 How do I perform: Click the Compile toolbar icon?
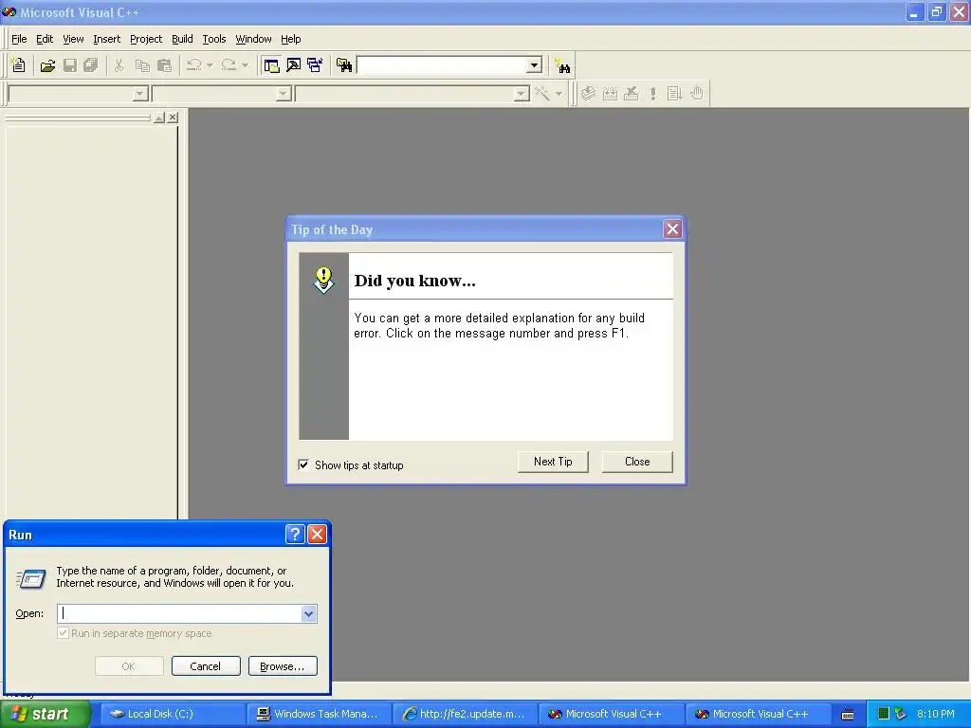pyautogui.click(x=588, y=94)
